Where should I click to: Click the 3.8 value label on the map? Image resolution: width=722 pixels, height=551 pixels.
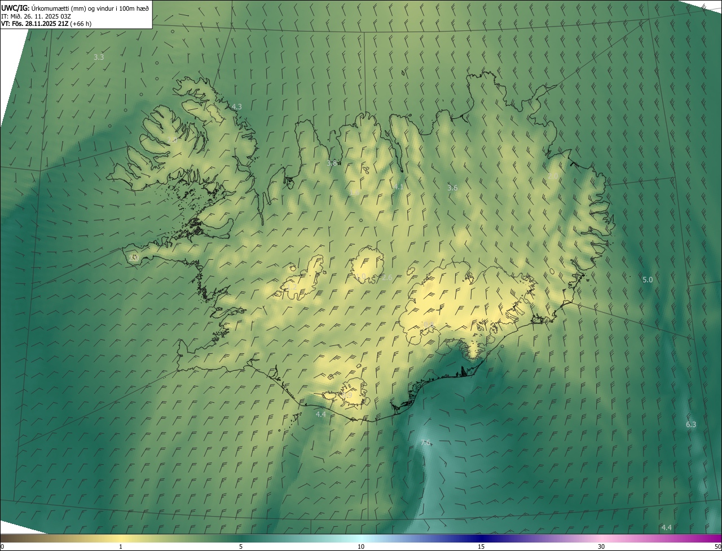coord(332,163)
